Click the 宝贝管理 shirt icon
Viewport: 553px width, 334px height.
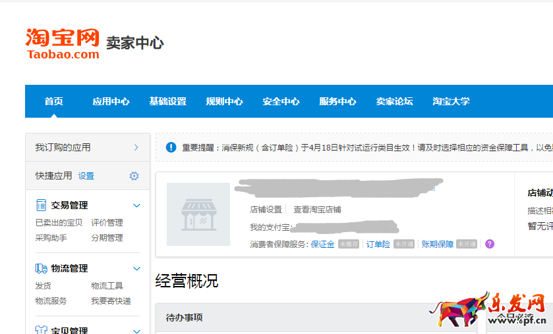pos(41,330)
